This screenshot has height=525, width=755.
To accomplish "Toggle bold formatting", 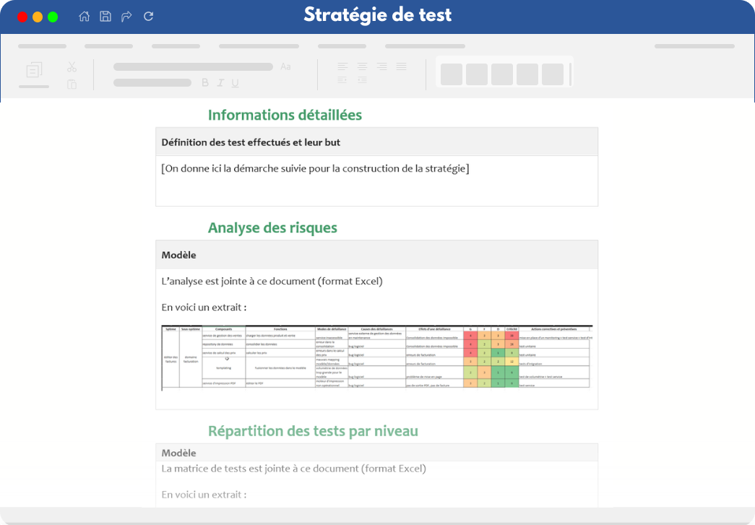I will (204, 83).
